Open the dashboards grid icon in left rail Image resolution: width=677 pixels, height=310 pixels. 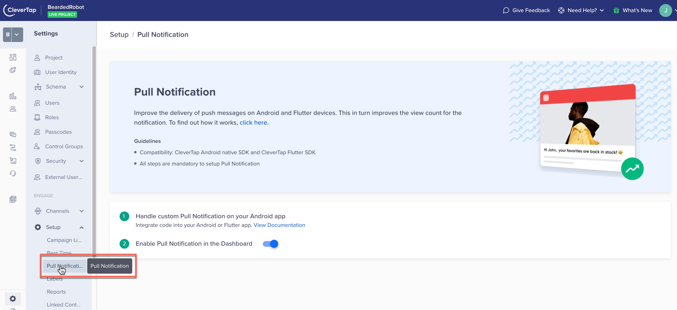tap(13, 57)
